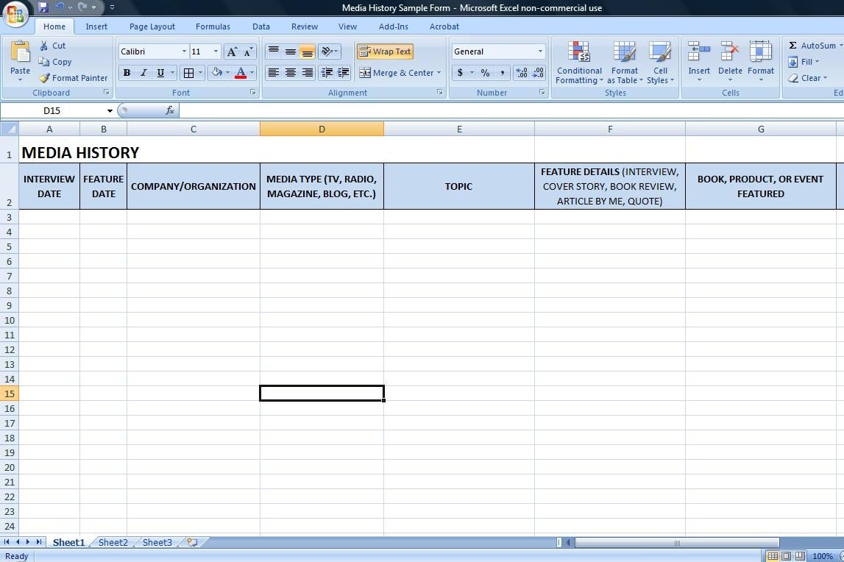Click the Percent Style icon
The height and width of the screenshot is (562, 844).
(485, 73)
